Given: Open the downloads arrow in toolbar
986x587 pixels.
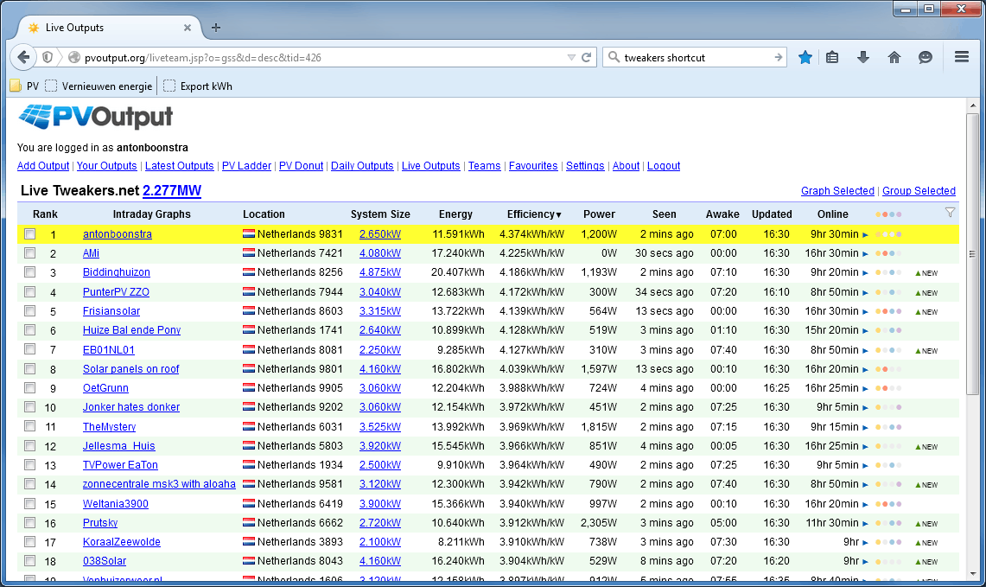Looking at the screenshot, I should click(x=862, y=57).
